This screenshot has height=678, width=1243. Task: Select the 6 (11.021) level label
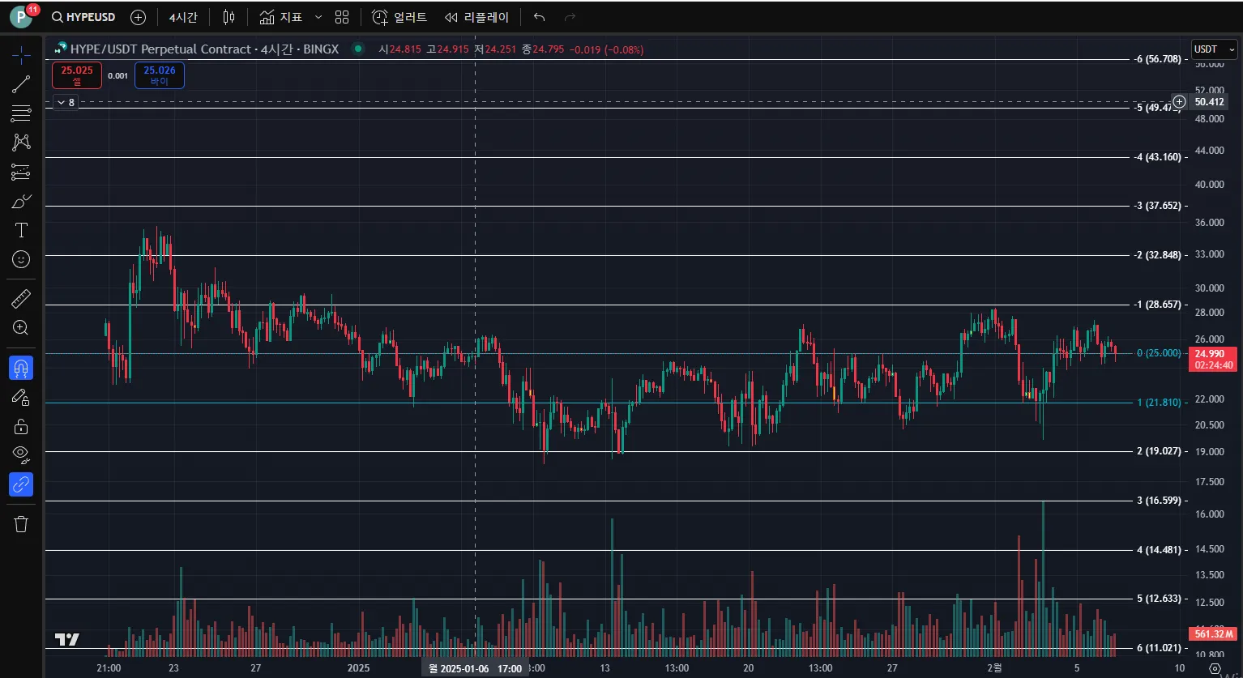(x=1159, y=648)
